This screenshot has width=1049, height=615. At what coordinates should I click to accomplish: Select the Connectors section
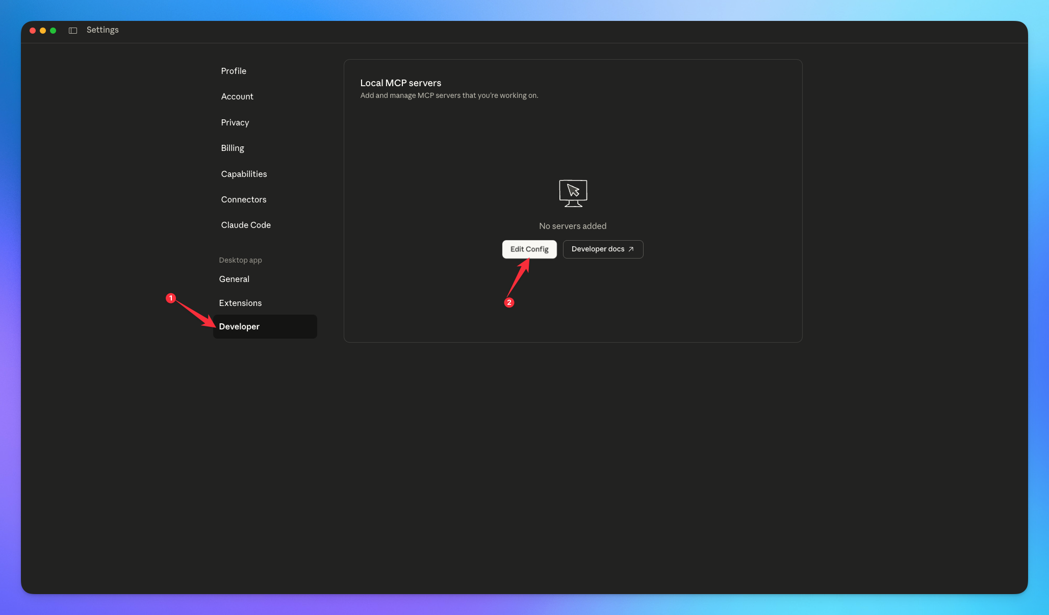(244, 199)
